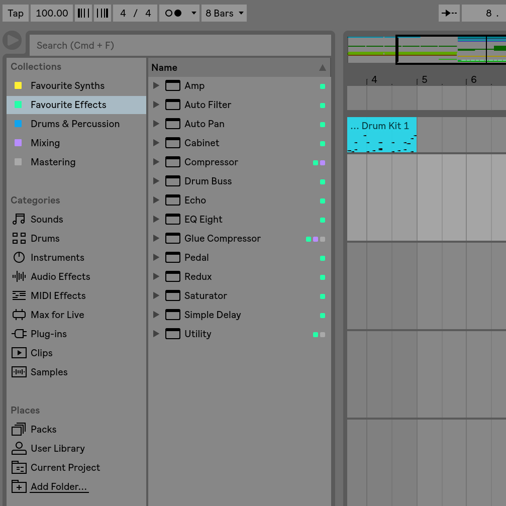Screen dimensions: 506x506
Task: Expand the Auto Pan device
Action: click(156, 124)
